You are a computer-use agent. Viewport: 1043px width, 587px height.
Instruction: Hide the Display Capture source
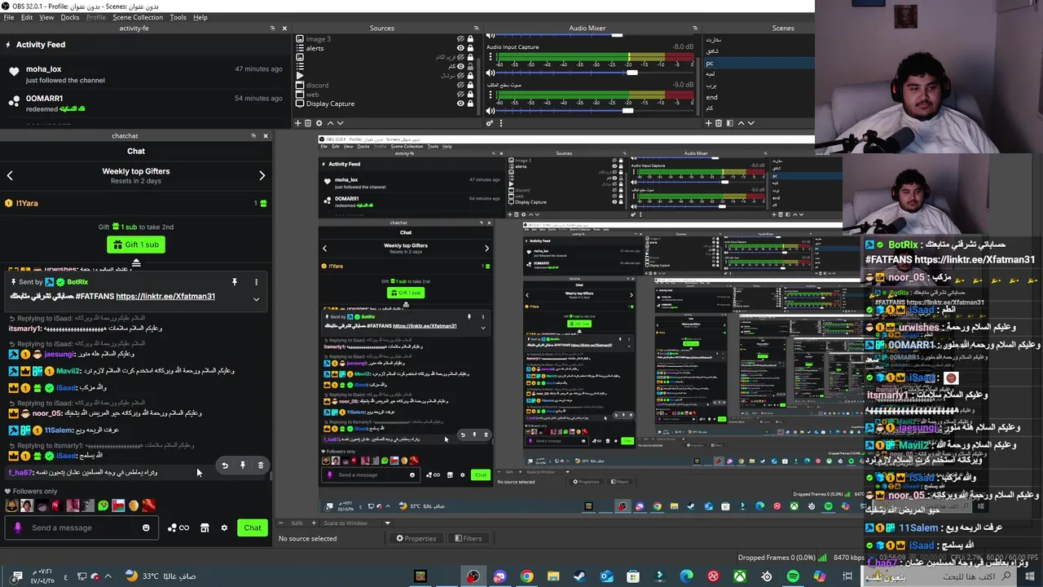(x=460, y=104)
